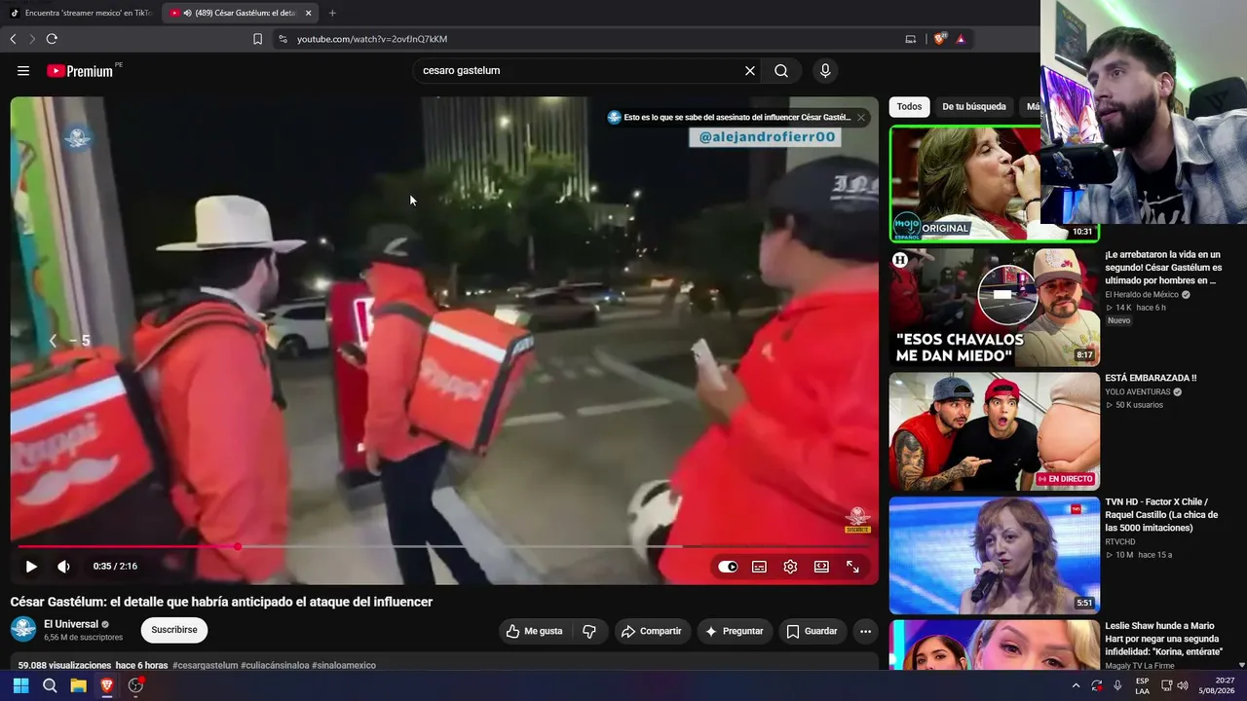The height and width of the screenshot is (701, 1247).
Task: Turn on subtitles in the player
Action: click(759, 567)
